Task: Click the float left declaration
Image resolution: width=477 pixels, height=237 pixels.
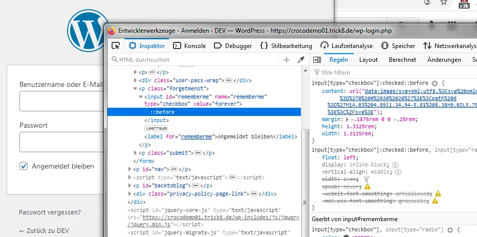Action: click(340, 157)
